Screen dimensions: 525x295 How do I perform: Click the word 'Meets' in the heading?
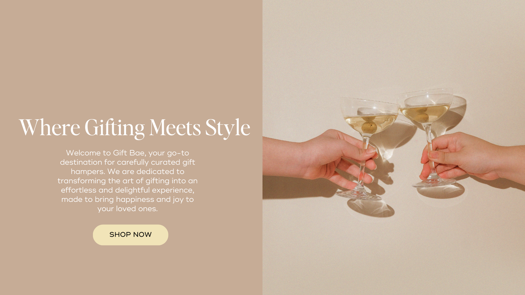(175, 128)
